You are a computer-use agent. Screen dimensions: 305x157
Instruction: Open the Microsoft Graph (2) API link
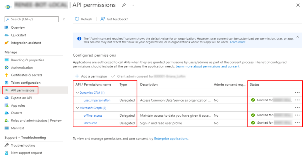[x=93, y=108]
